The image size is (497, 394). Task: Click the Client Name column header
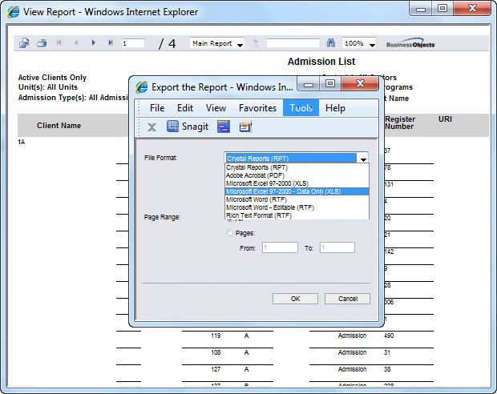coord(59,126)
